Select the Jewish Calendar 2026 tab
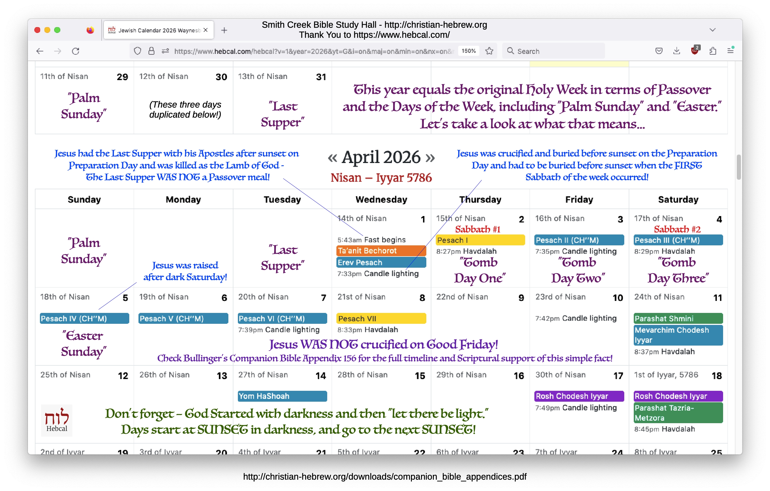770x491 pixels. (x=158, y=30)
